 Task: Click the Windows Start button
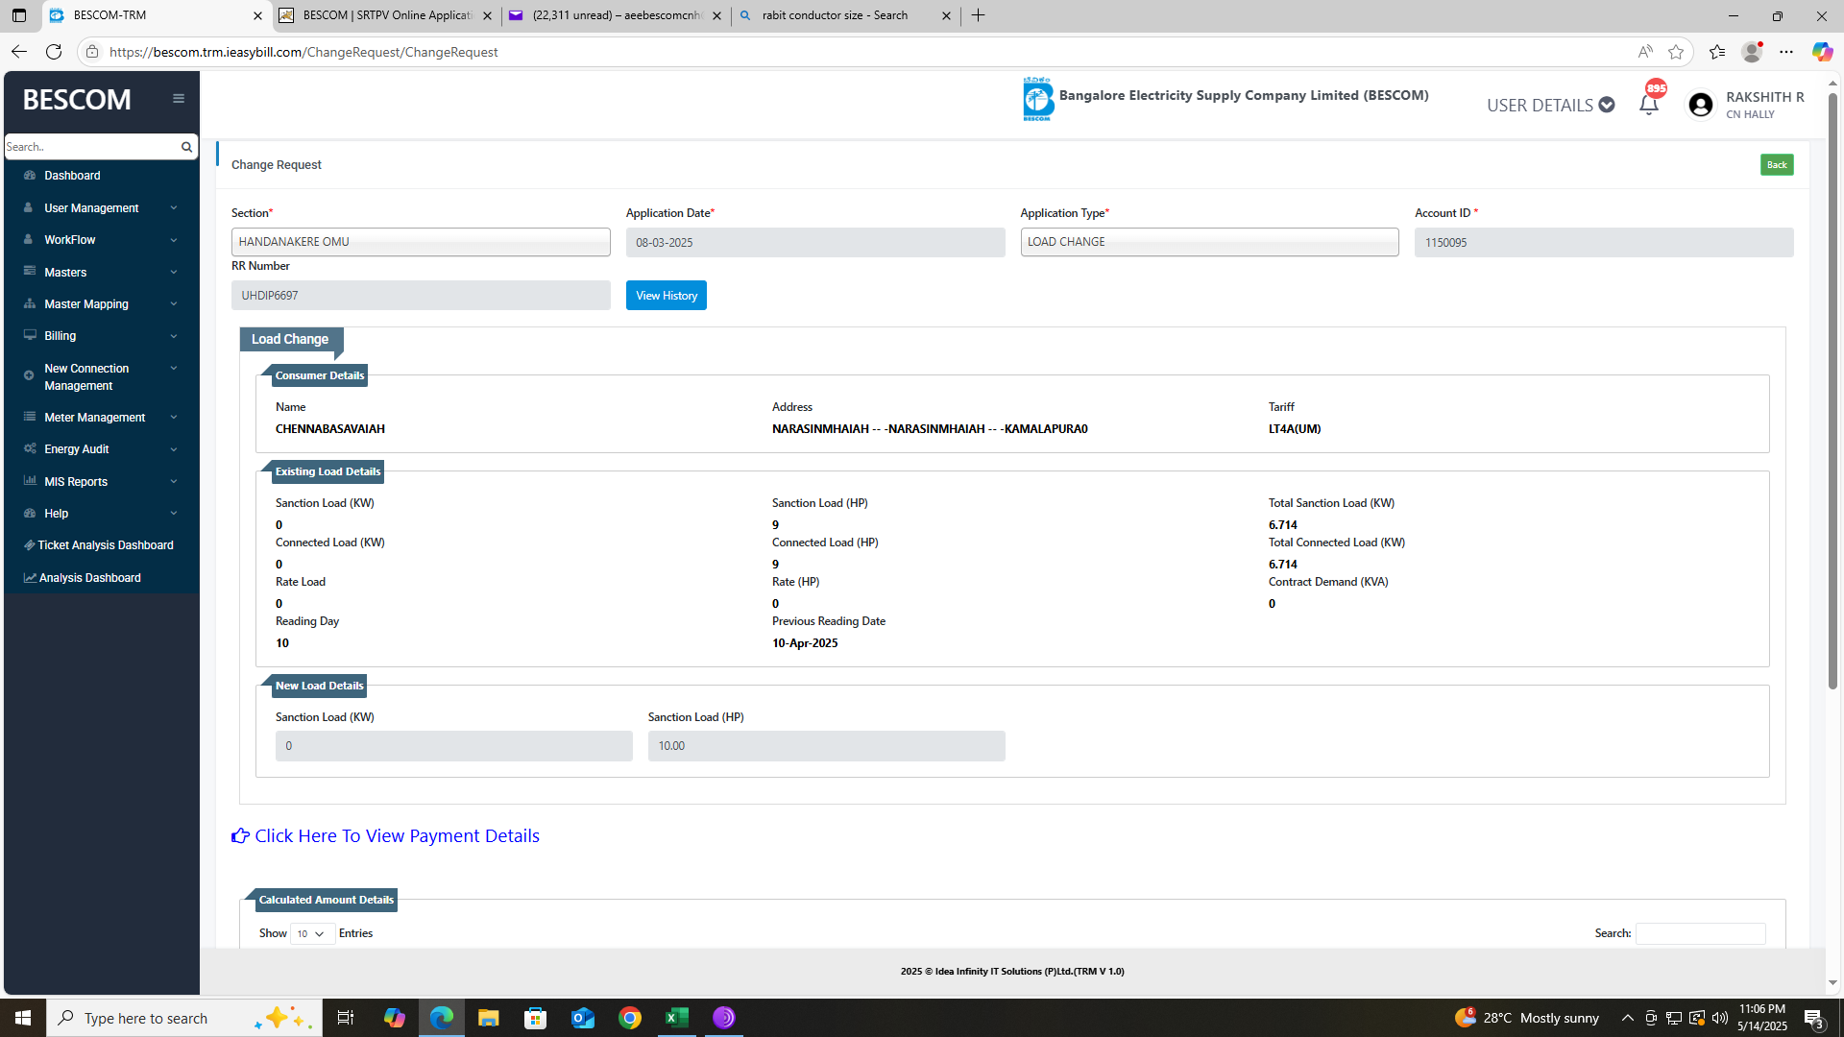23,1018
